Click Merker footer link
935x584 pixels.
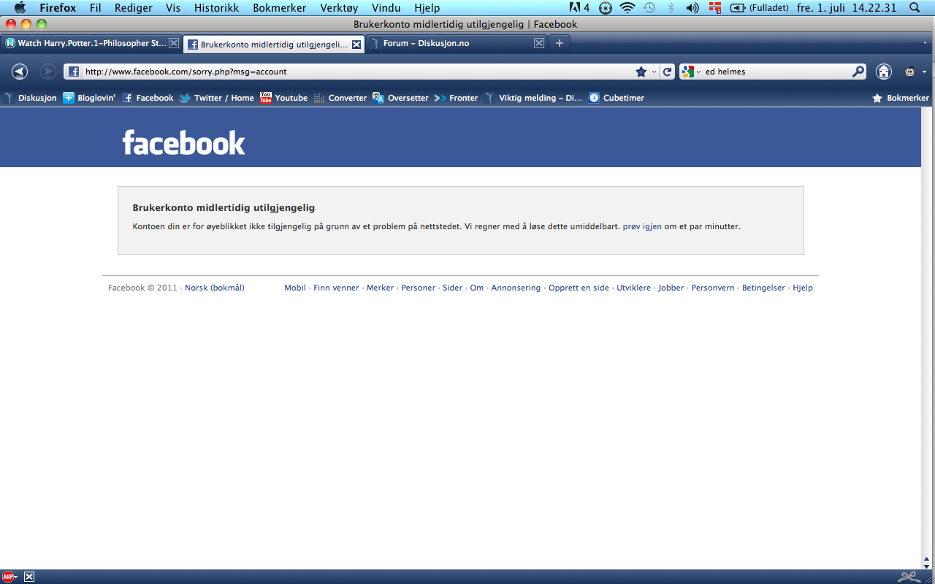(380, 288)
